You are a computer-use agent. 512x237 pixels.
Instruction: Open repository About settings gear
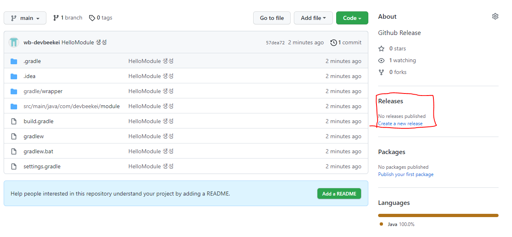click(495, 16)
